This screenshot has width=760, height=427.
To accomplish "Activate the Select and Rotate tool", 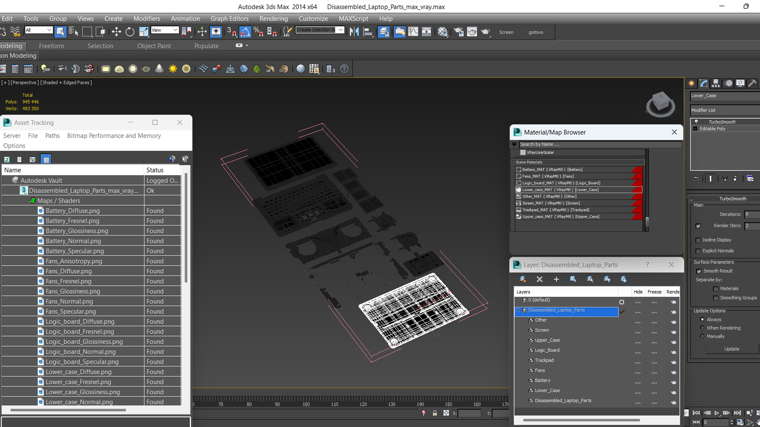I will tap(130, 32).
